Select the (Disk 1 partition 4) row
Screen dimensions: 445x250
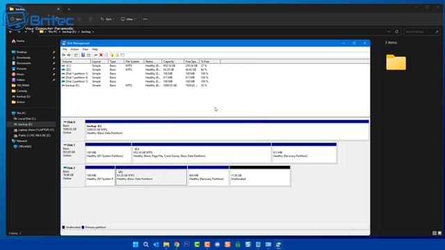135,78
